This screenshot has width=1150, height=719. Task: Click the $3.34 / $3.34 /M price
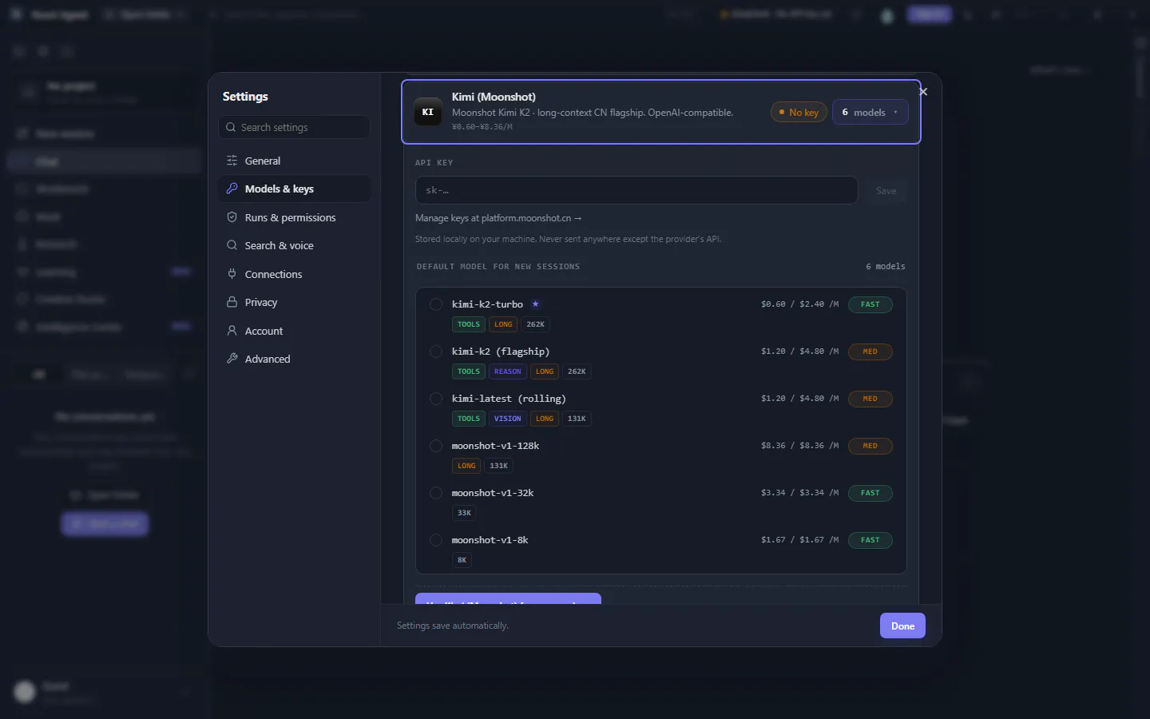pos(799,493)
